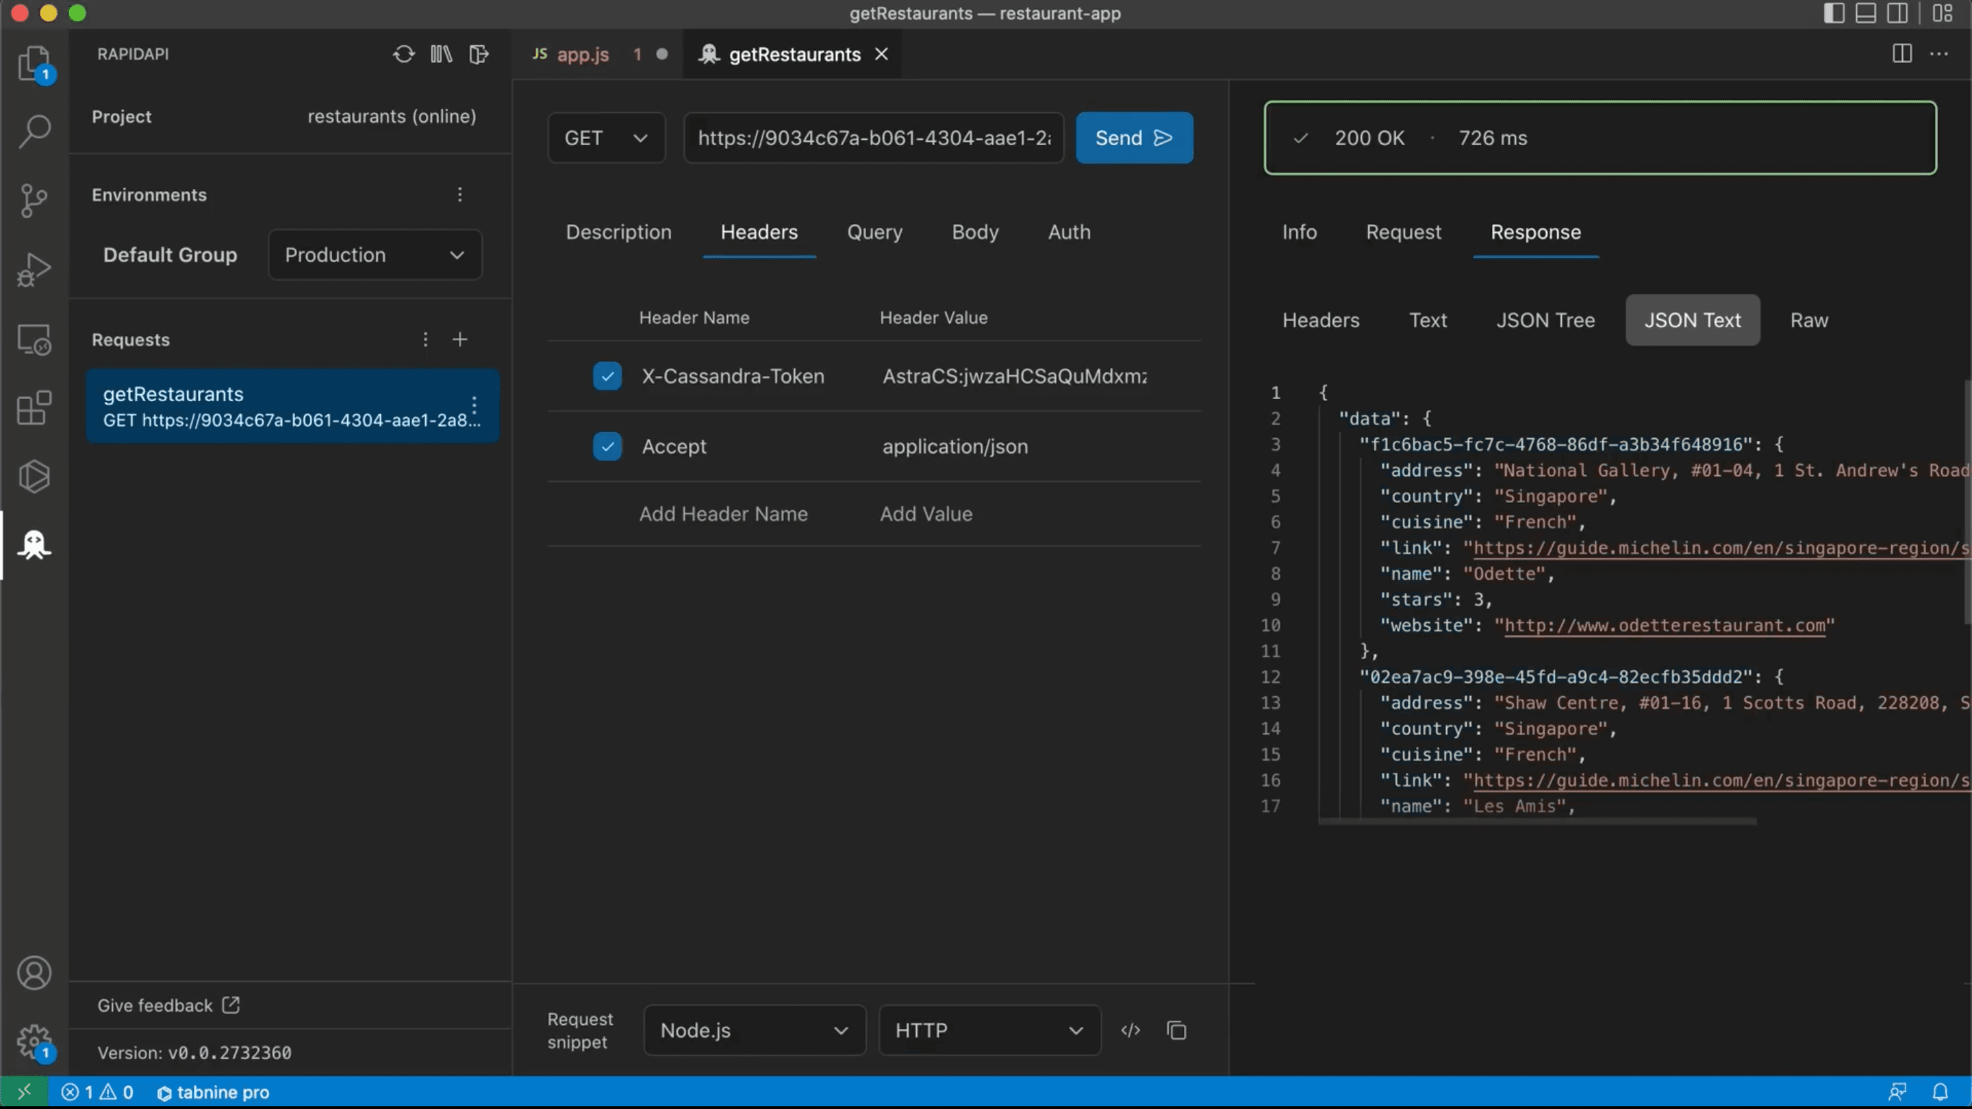Image resolution: width=1972 pixels, height=1109 pixels.
Task: Click the response horizontal scrollbar
Action: coord(1537,821)
